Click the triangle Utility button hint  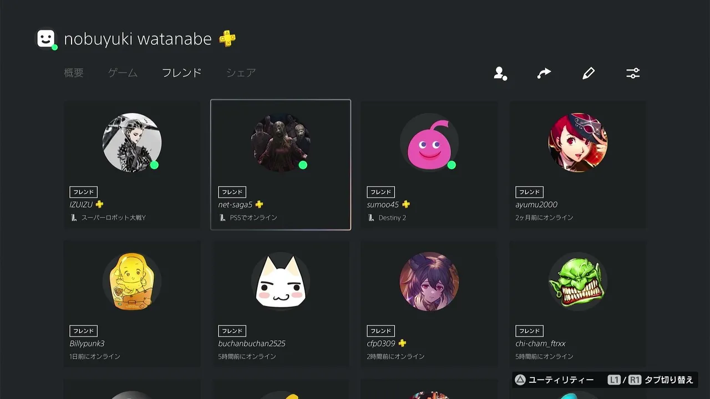pyautogui.click(x=554, y=380)
